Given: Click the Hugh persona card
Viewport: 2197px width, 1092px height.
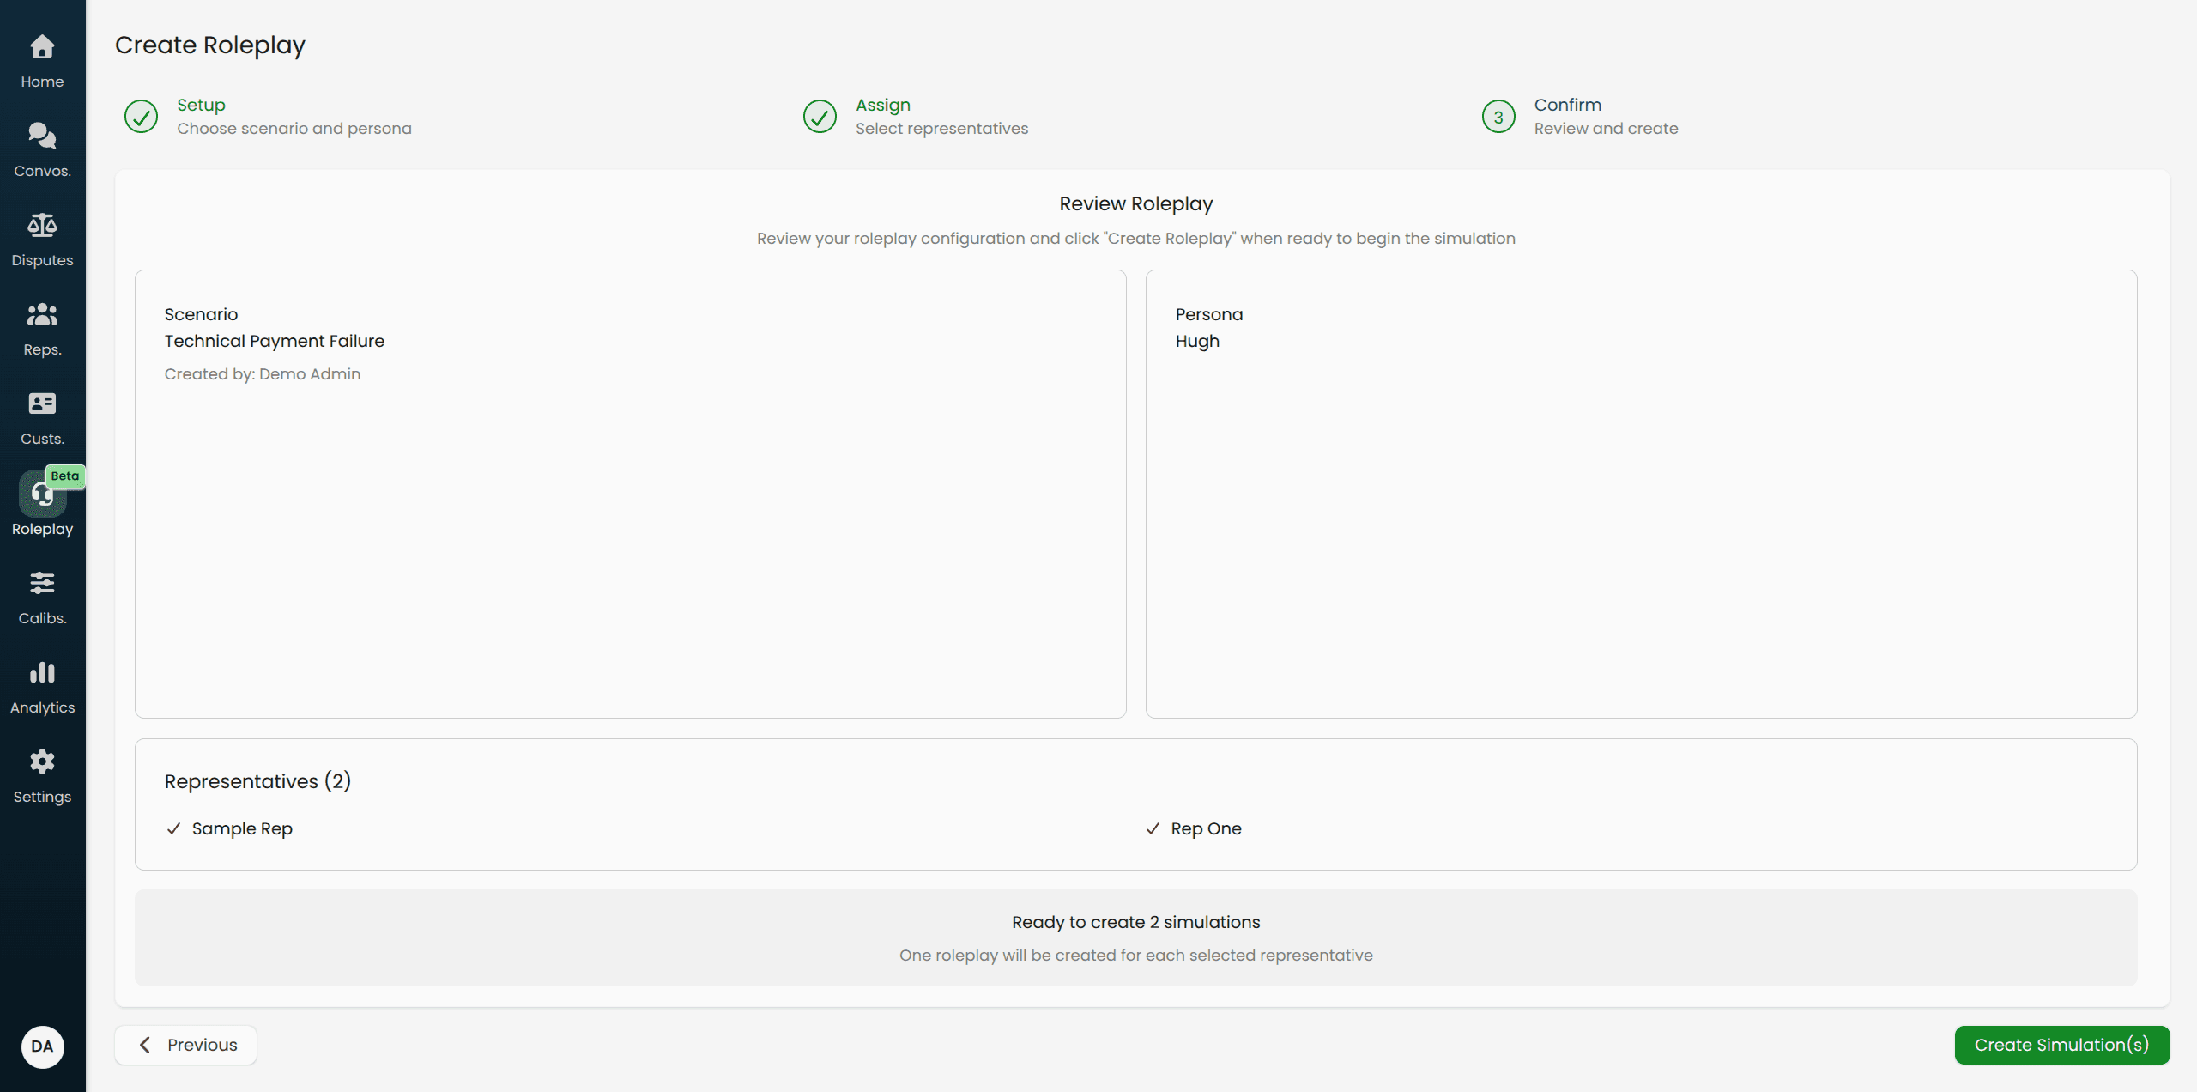Looking at the screenshot, I should tap(1640, 494).
